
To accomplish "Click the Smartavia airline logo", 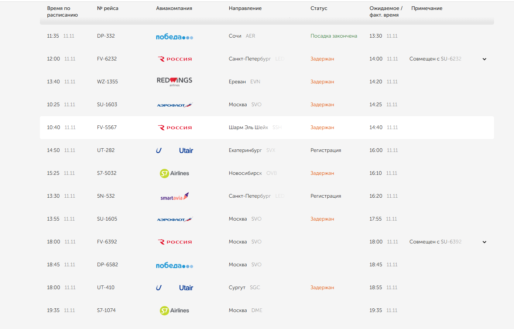I will click(174, 197).
